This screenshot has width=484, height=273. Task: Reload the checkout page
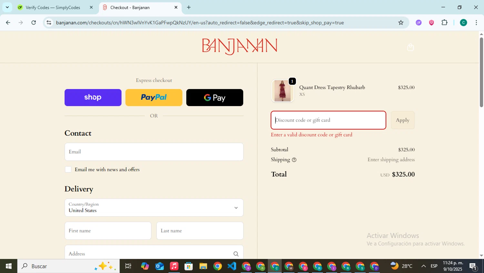(x=34, y=23)
